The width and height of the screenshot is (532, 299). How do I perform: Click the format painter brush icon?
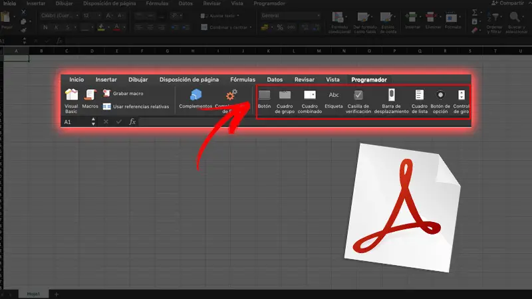[x=23, y=30]
